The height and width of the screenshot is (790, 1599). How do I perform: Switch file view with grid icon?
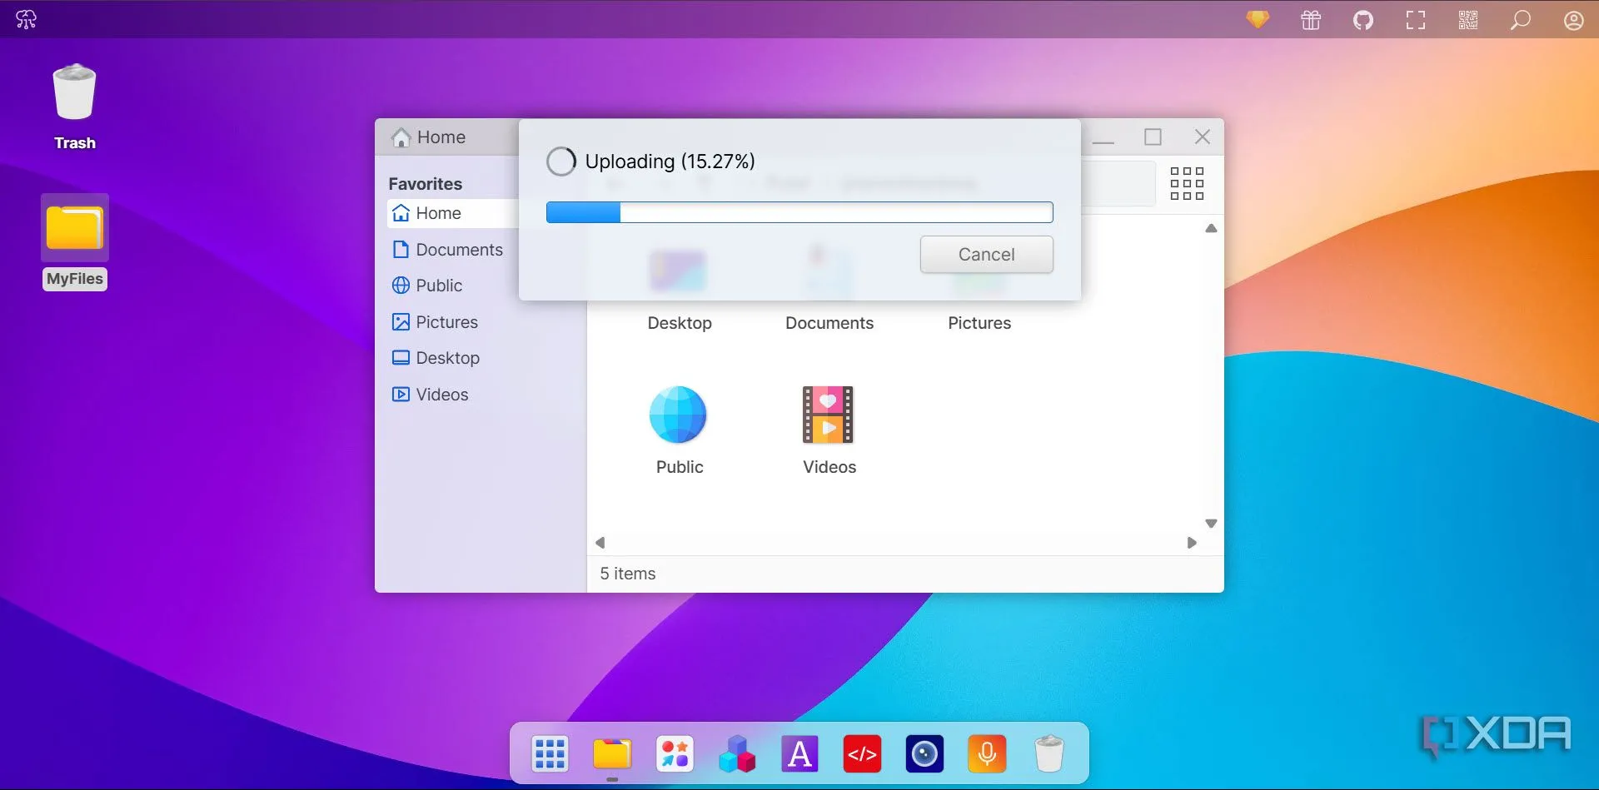coord(1186,184)
